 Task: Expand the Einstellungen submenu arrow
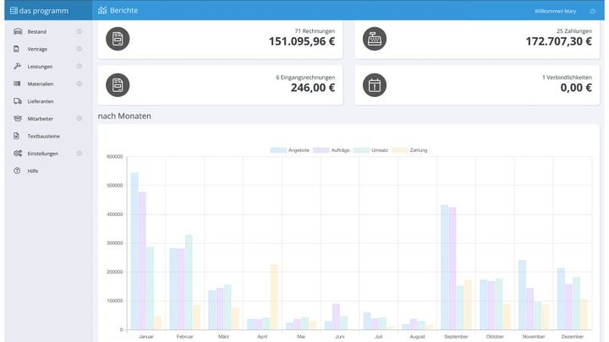pos(80,154)
